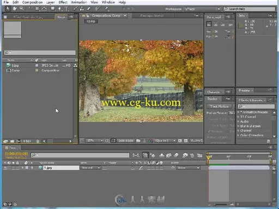
Task: Click the Project panel search field
Action: [40, 53]
